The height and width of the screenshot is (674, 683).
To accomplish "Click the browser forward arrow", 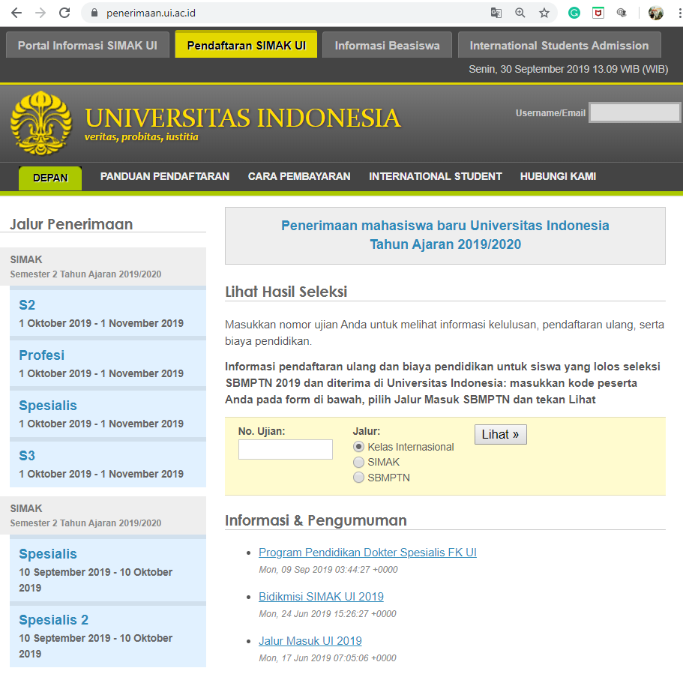I will [x=40, y=13].
